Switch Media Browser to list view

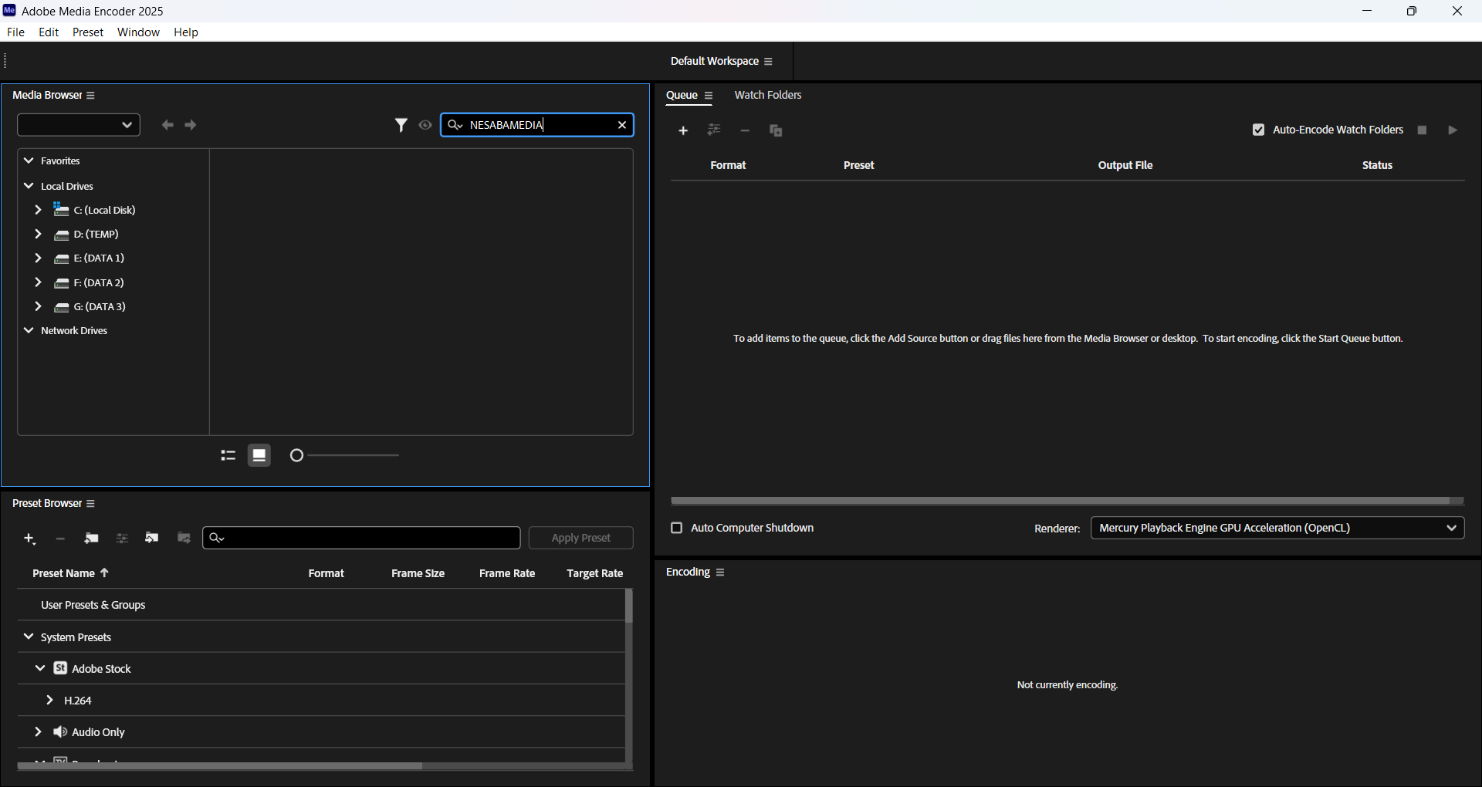[x=228, y=456]
